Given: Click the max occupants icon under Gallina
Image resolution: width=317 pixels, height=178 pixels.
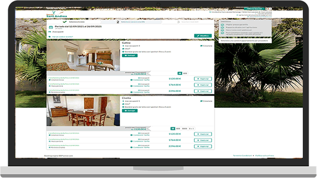Looking at the screenshot, I should pos(123,46).
